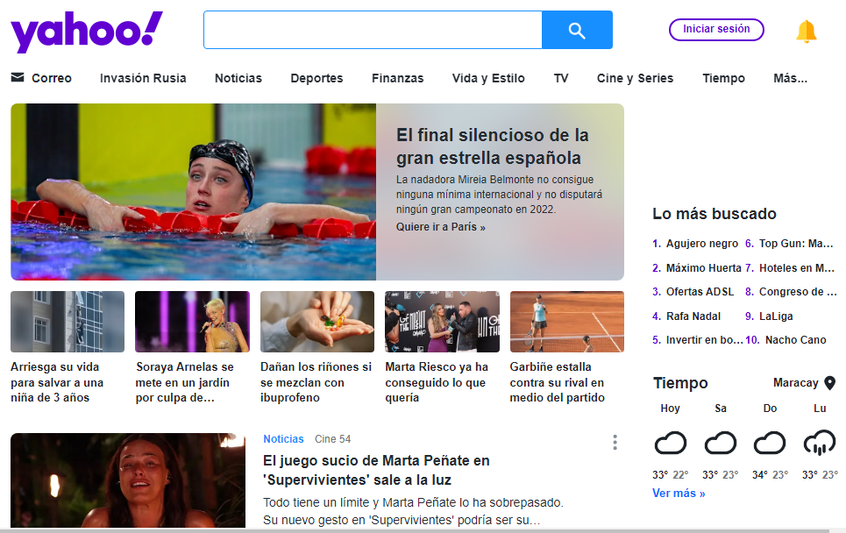Click the Maracay location name
This screenshot has width=846, height=533.
coord(796,382)
